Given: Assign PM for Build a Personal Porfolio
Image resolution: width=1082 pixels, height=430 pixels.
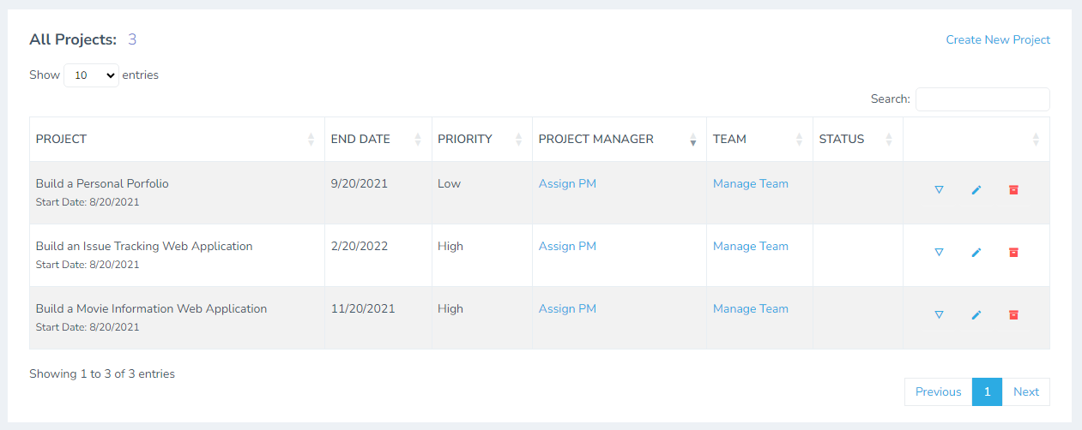Looking at the screenshot, I should coord(567,183).
